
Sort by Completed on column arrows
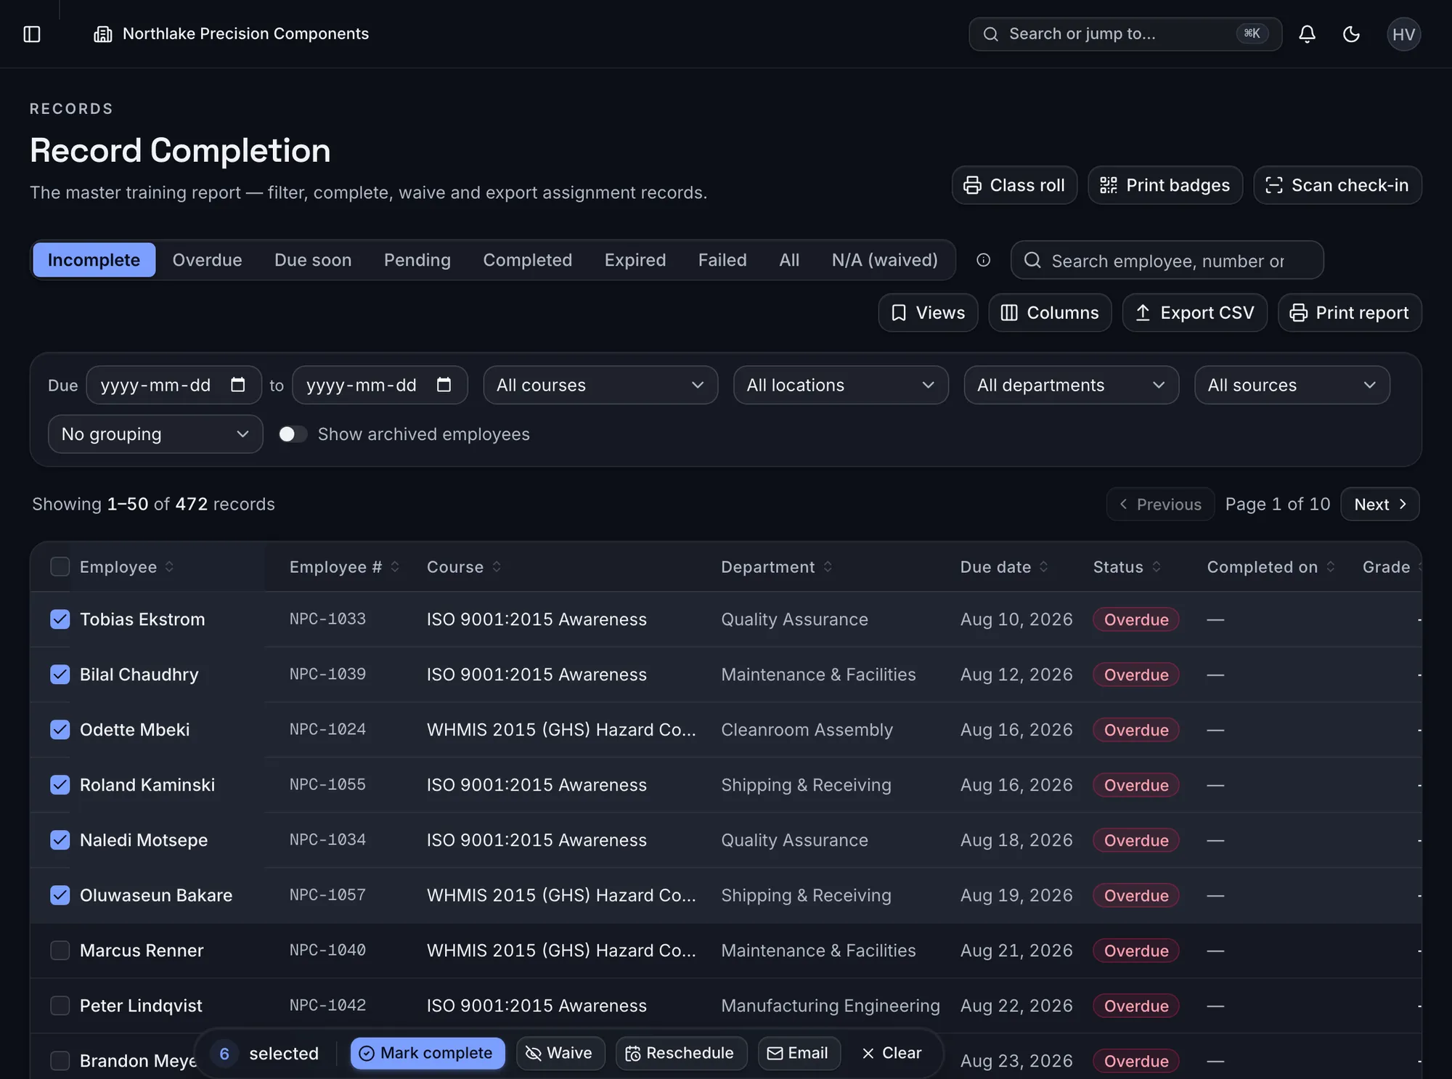coord(1331,567)
